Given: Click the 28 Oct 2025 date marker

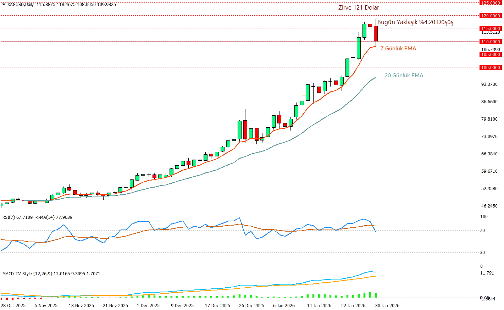Looking at the screenshot, I should coord(13,306).
